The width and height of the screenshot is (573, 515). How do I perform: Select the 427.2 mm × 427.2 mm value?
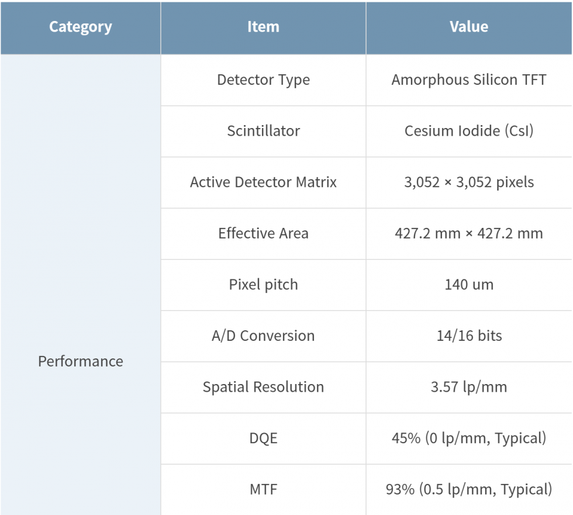click(x=469, y=233)
